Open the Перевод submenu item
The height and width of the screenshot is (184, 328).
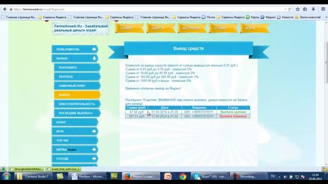[x=77, y=77]
